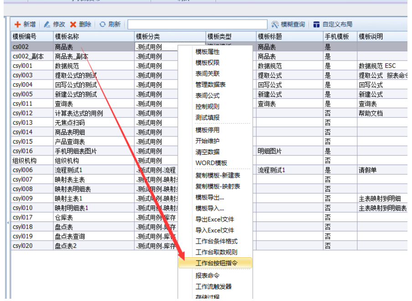Select 模板导出... menu item
The width and height of the screenshot is (412, 301).
[x=210, y=197]
